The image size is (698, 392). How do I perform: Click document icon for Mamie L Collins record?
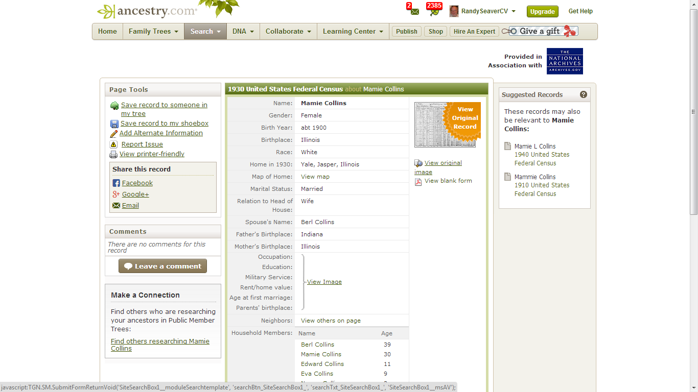pos(507,146)
